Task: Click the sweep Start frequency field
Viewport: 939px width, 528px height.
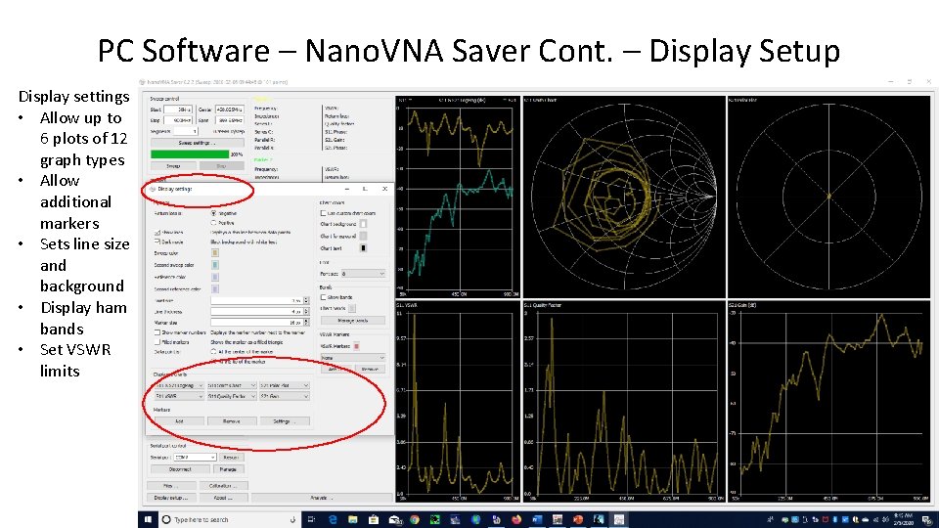Action: click(x=178, y=110)
